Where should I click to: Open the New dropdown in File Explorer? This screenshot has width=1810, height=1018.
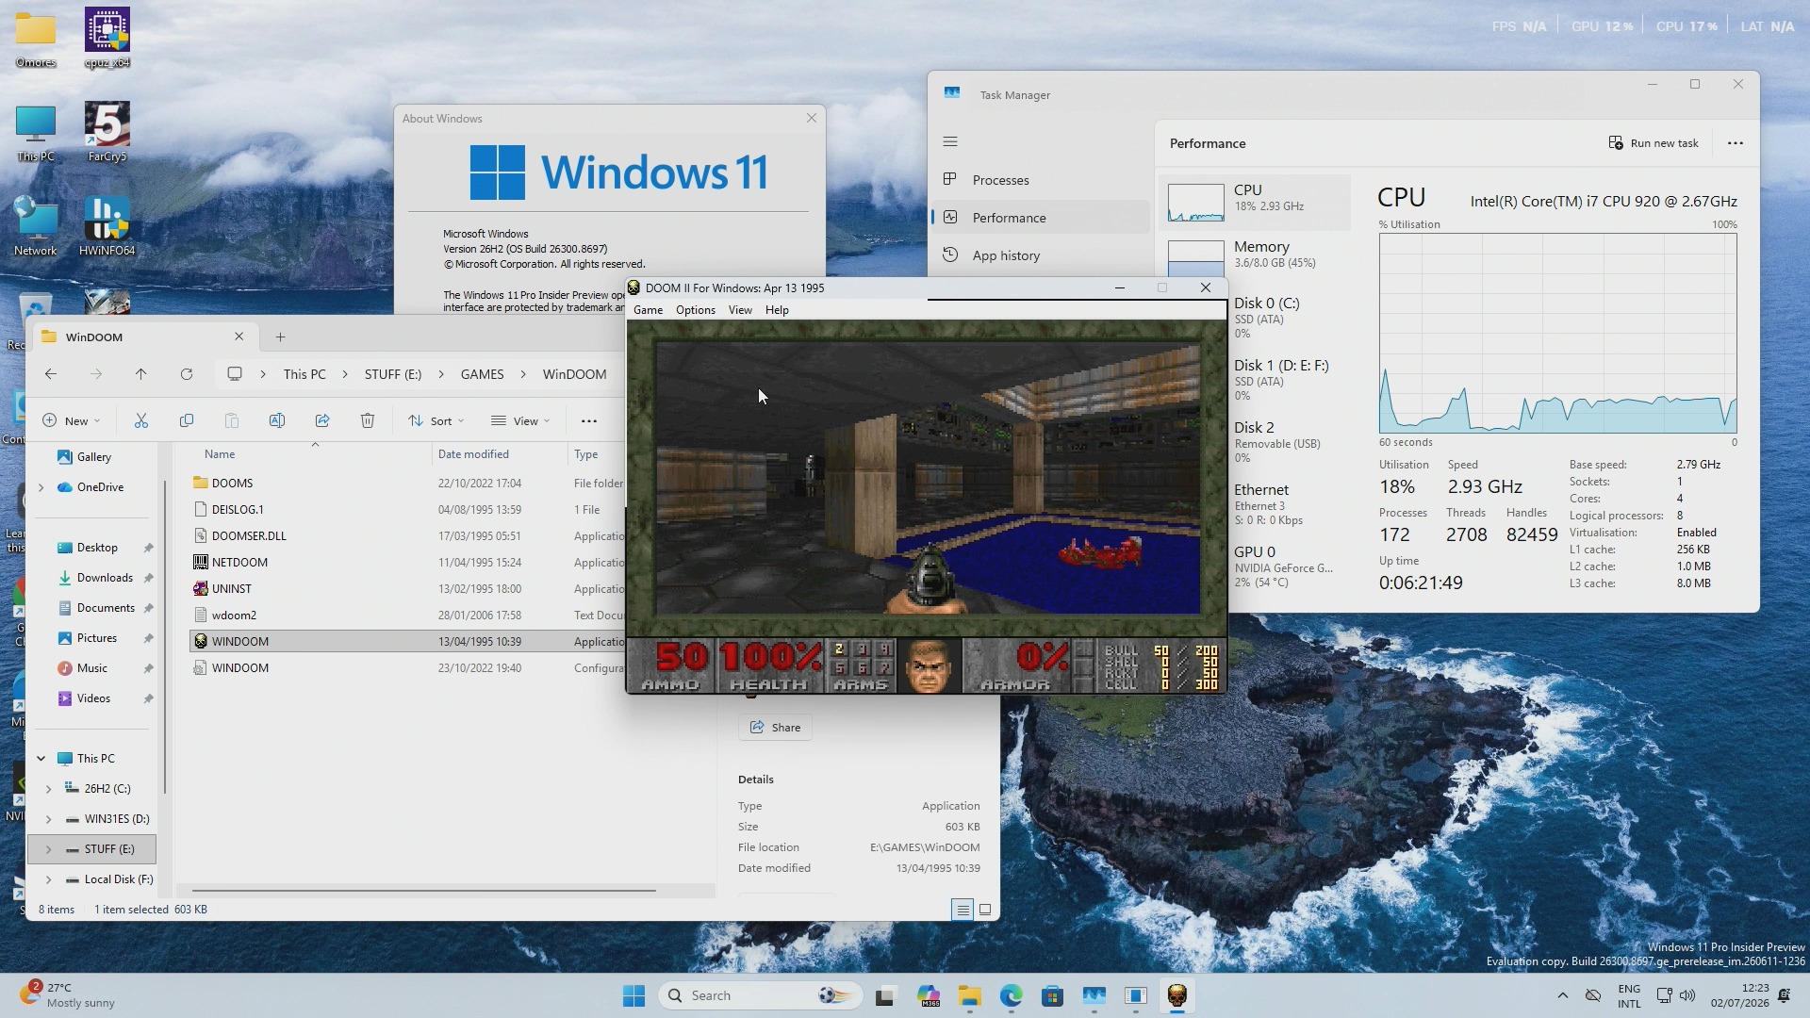pyautogui.click(x=72, y=421)
